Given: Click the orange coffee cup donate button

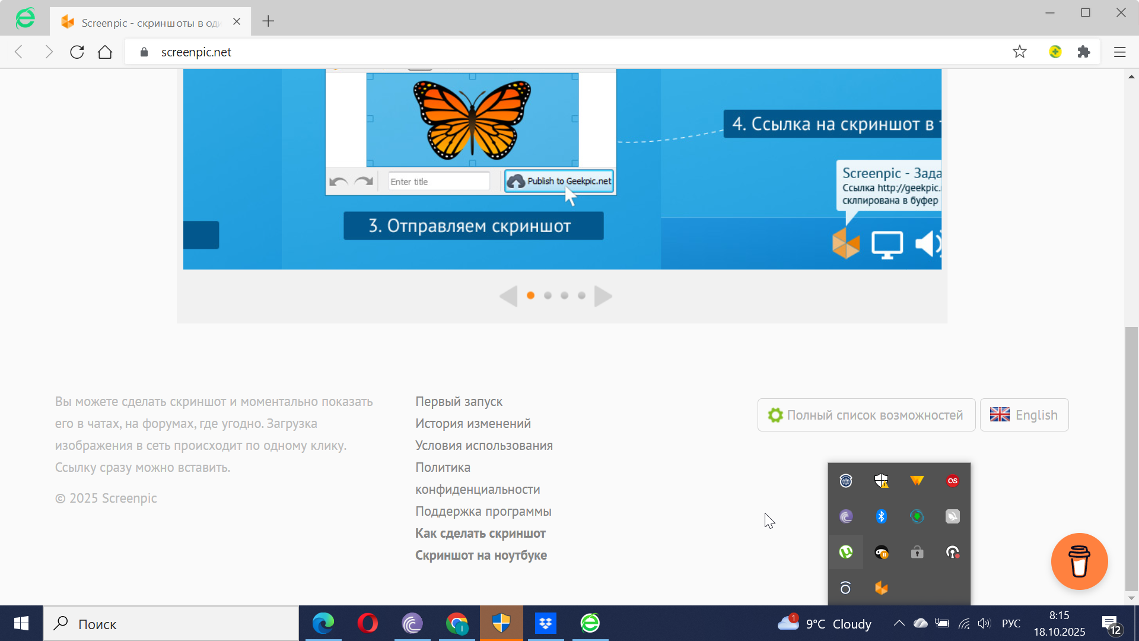Looking at the screenshot, I should 1079,561.
